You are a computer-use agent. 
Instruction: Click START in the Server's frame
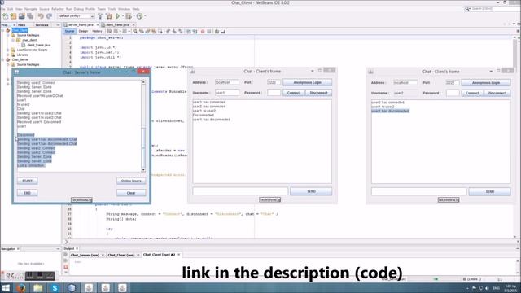tap(27, 181)
